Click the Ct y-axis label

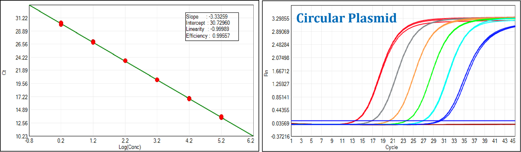4,73
